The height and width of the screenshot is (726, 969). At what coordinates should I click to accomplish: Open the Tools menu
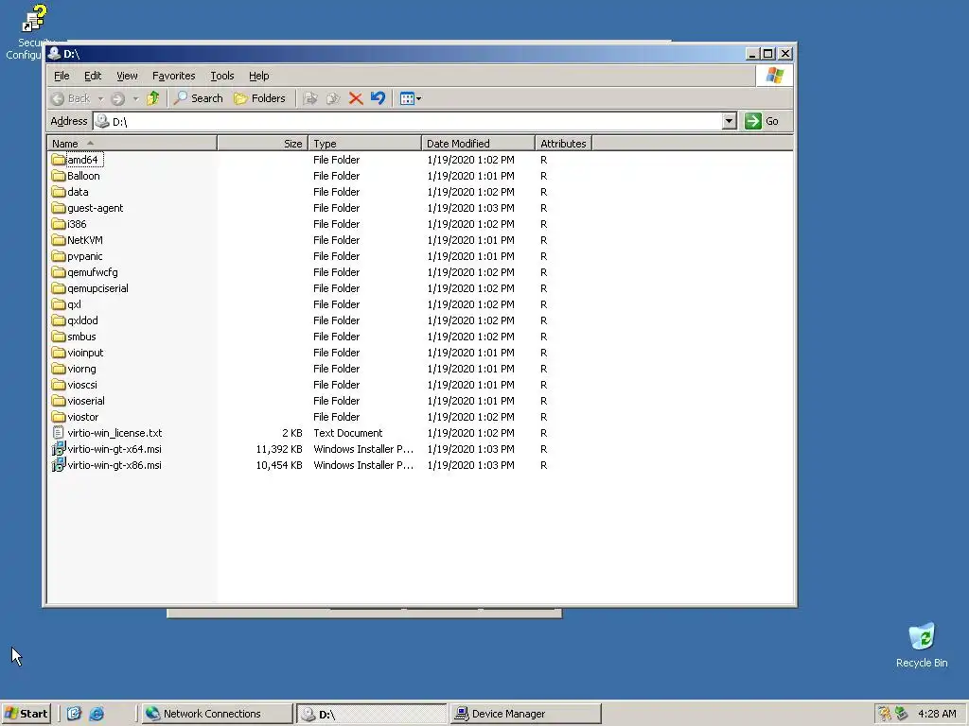pyautogui.click(x=221, y=76)
